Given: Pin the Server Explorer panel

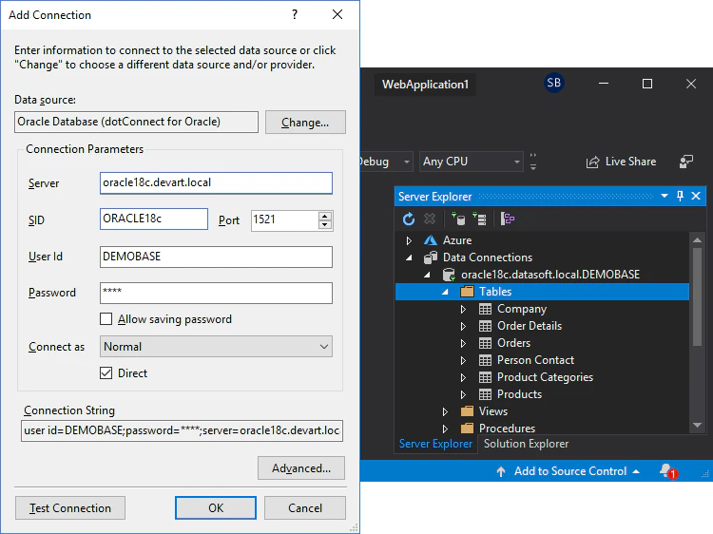Looking at the screenshot, I should coord(681,196).
